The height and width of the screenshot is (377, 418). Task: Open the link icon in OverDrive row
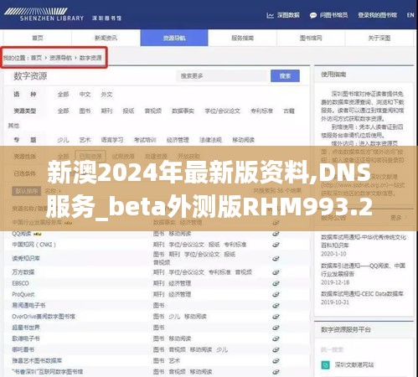(276, 317)
